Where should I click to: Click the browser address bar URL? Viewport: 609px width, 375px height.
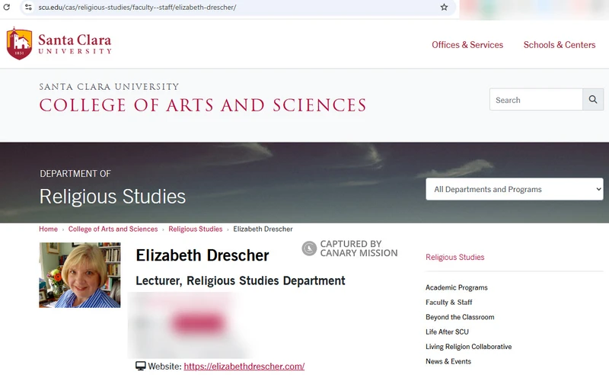[137, 7]
